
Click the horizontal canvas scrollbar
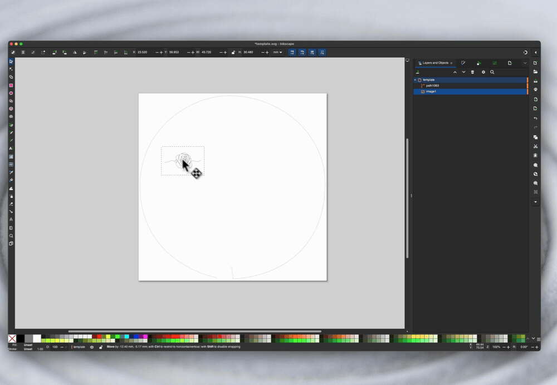click(194, 332)
